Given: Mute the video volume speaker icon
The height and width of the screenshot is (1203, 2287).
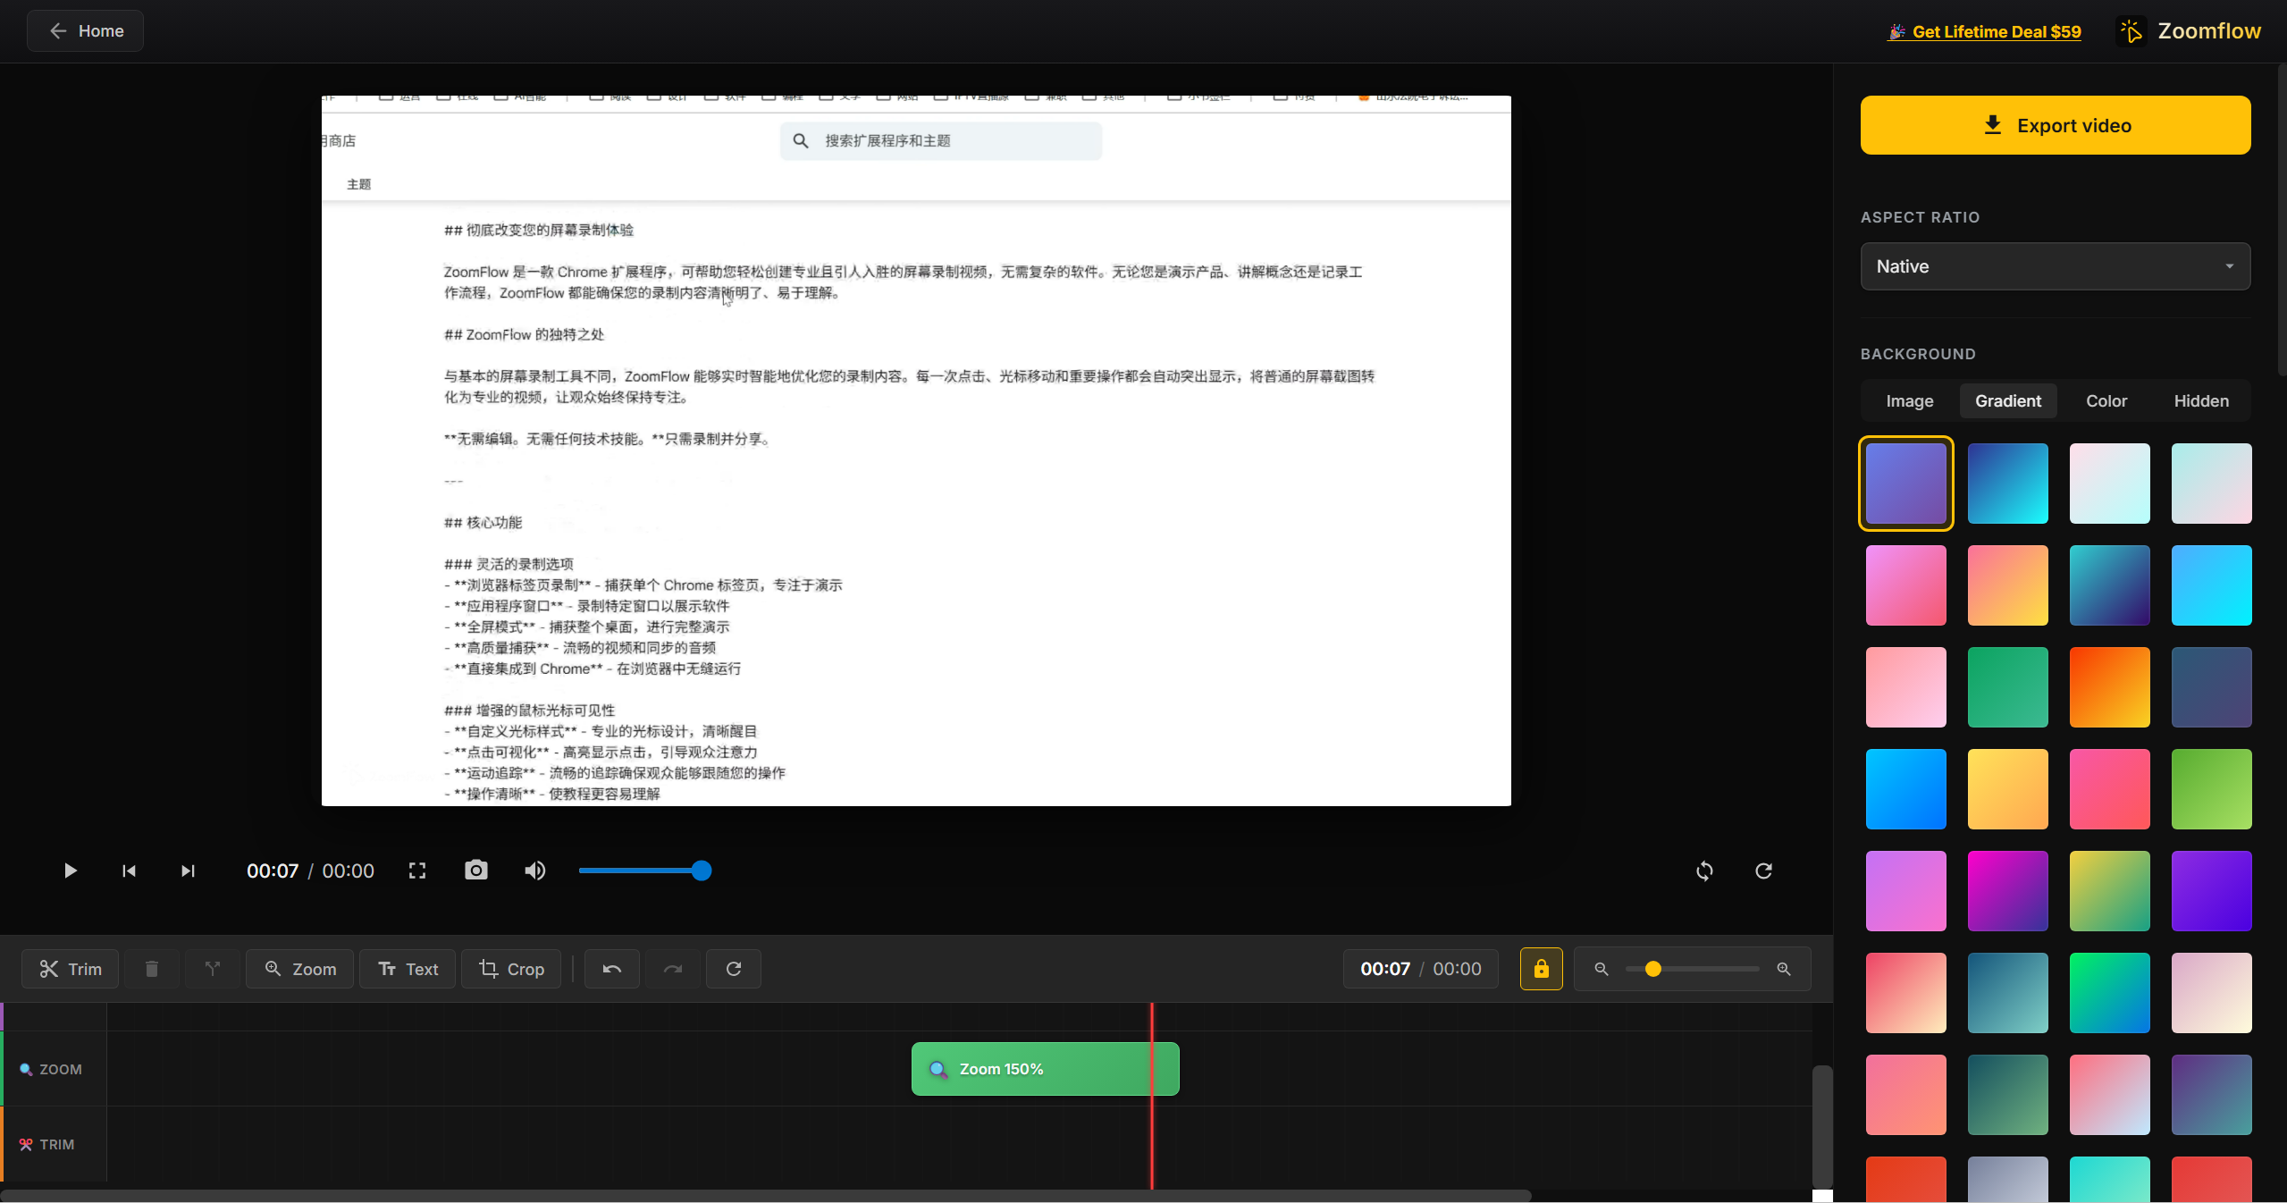Looking at the screenshot, I should [535, 871].
